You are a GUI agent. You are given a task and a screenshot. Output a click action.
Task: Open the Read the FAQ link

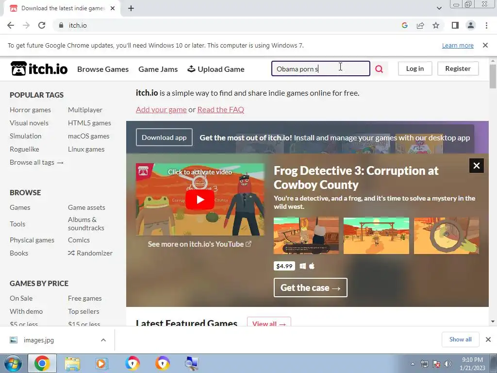(x=221, y=109)
